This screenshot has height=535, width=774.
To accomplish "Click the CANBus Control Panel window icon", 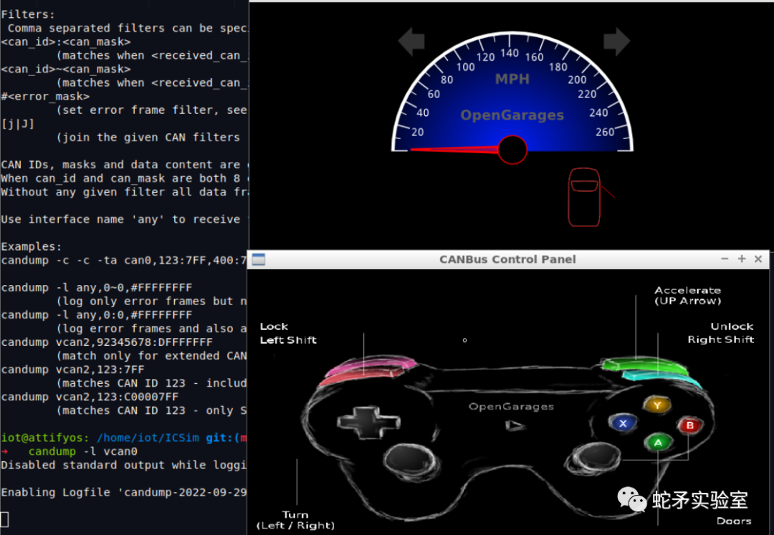I will [259, 259].
